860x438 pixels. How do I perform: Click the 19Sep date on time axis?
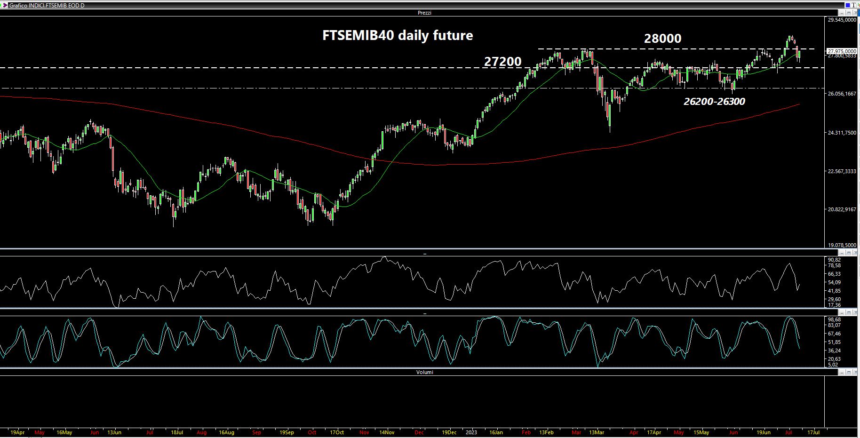click(287, 432)
